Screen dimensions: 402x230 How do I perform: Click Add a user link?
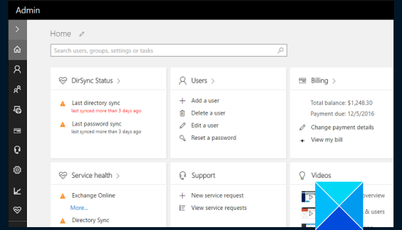tap(205, 101)
